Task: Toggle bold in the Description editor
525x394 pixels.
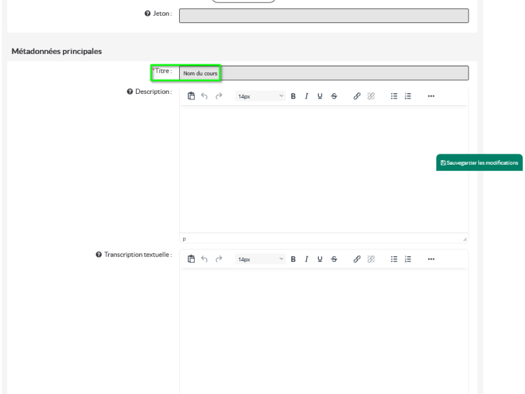Action: click(293, 96)
